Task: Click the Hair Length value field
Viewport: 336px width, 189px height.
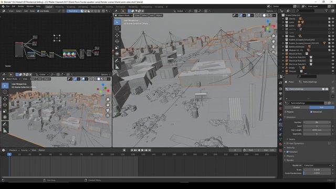Action: click(x=317, y=130)
